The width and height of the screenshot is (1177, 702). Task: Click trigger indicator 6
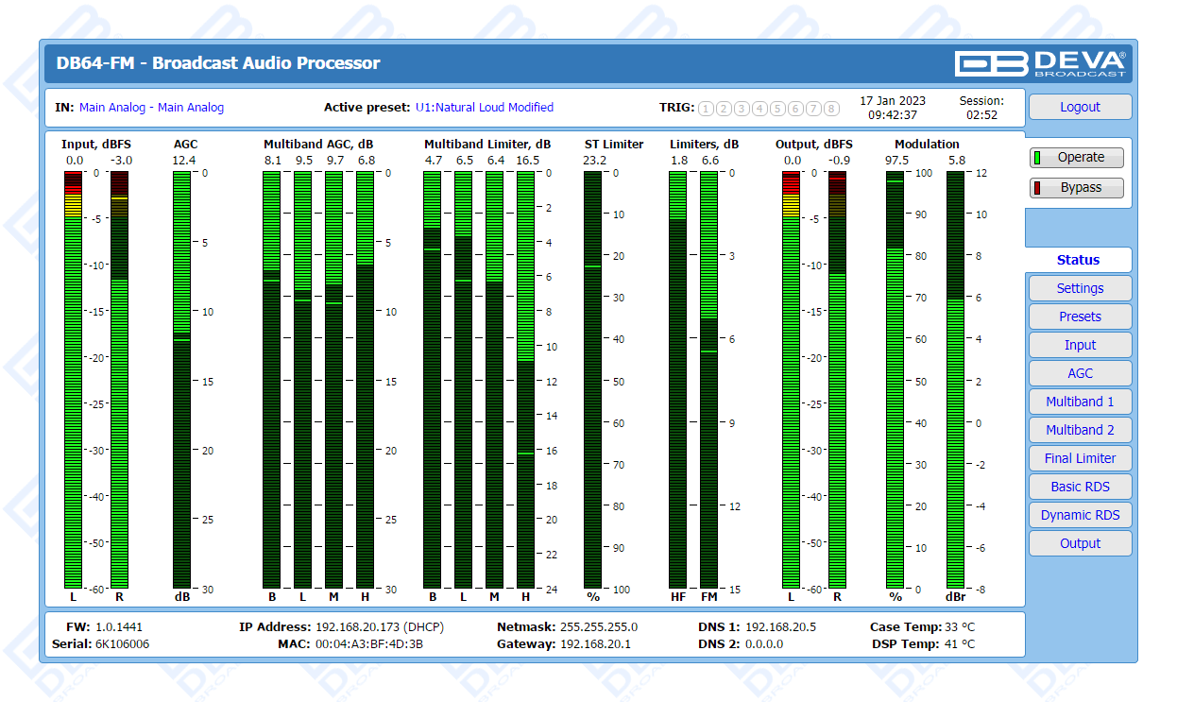(795, 109)
